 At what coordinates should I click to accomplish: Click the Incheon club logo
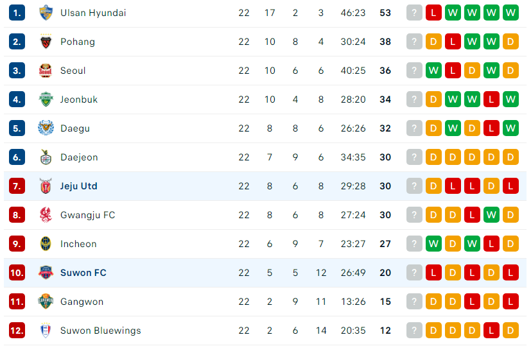pos(46,244)
